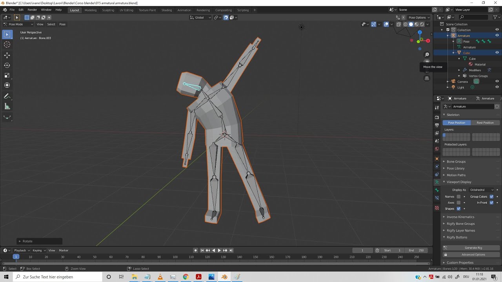Open Chrome from the taskbar

tap(186, 277)
